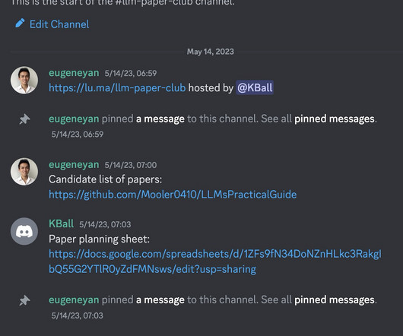Click eugeneyan's avatar on the first message
Screen dimensions: 403x336
24,80
